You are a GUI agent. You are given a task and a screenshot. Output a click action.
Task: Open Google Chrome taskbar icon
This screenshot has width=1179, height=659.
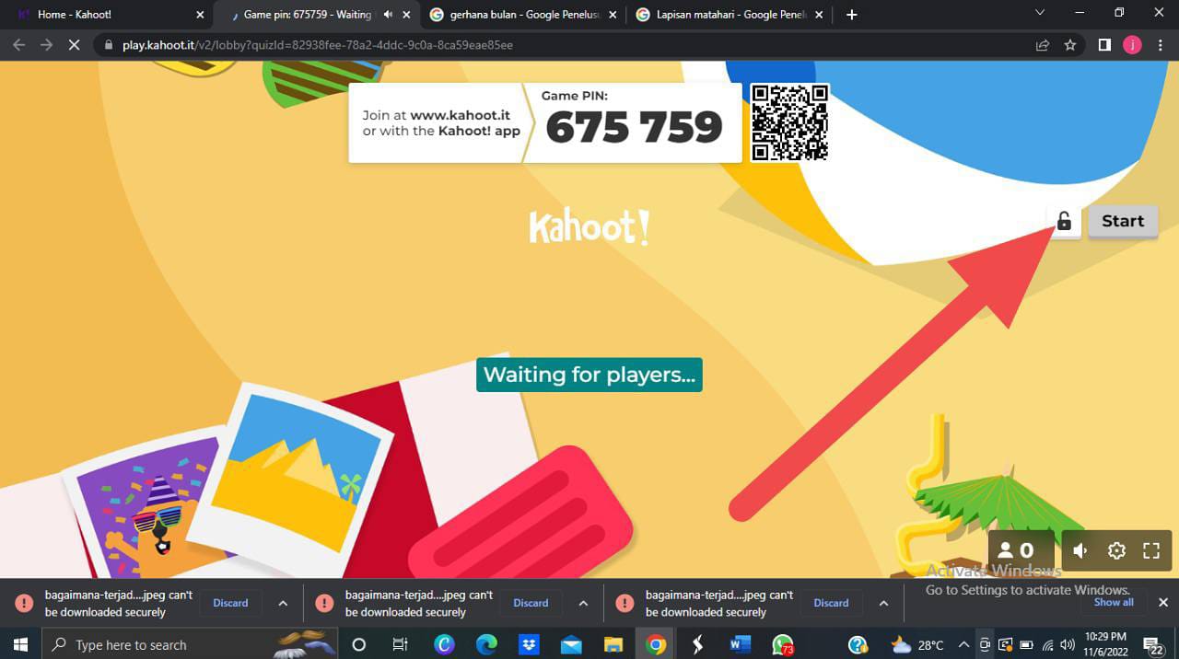[656, 644]
